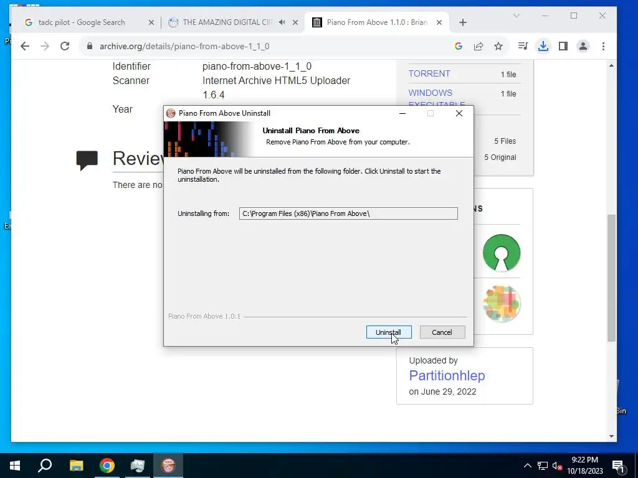Click the Chrome forward navigation arrow
Screen dimensions: 638x478
[45, 46]
